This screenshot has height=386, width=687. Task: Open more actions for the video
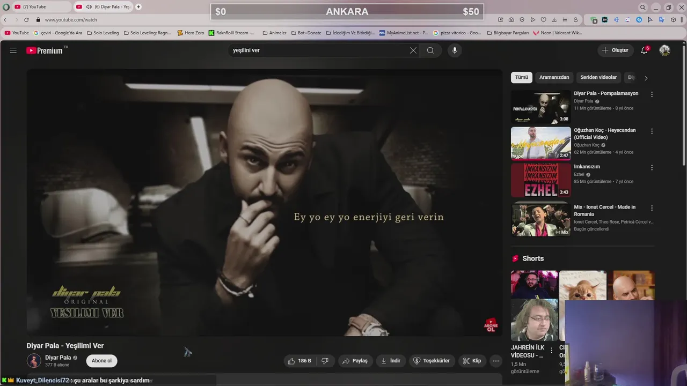point(495,361)
